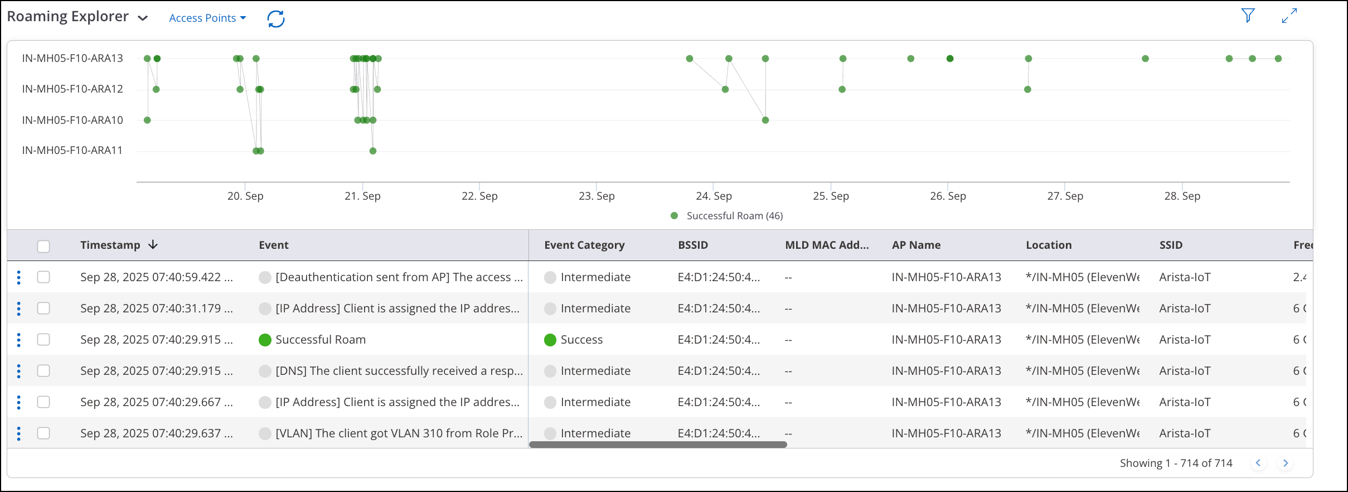
Task: Click the Successful Roam event text in the table
Action: tap(320, 340)
